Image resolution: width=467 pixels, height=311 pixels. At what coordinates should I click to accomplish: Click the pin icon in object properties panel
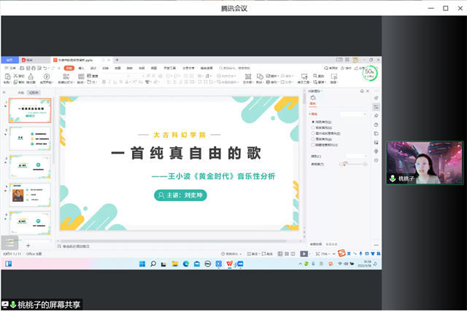[362, 91]
